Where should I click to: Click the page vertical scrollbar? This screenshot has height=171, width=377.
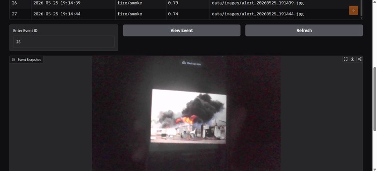point(375,99)
